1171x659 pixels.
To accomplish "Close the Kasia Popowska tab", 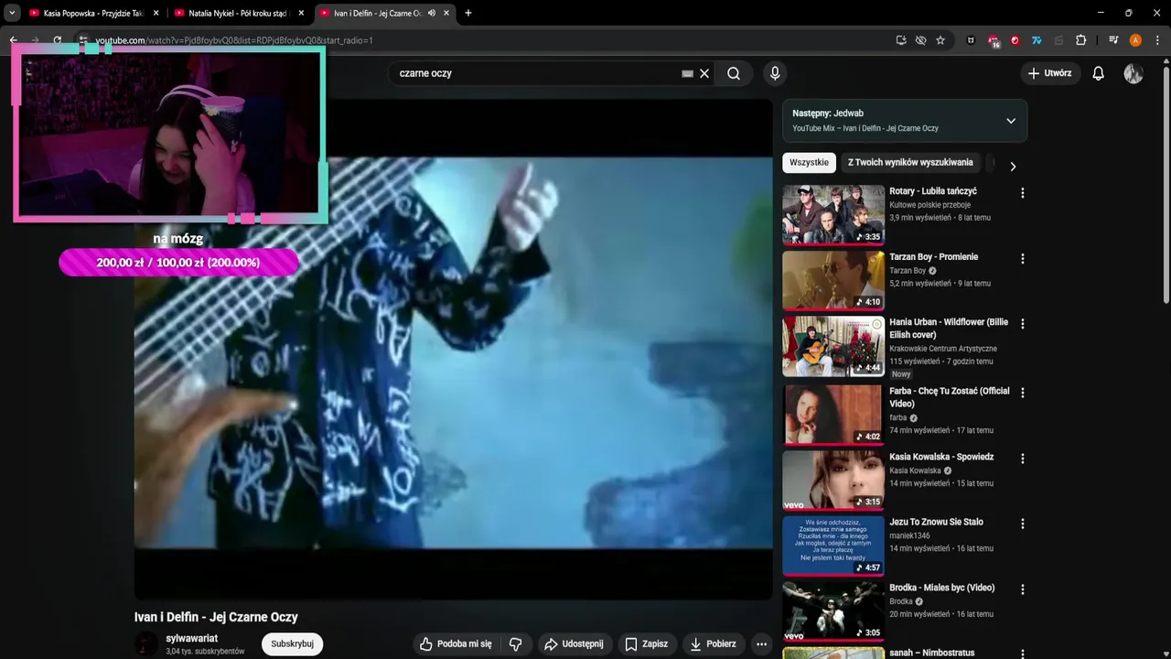I will [x=156, y=13].
